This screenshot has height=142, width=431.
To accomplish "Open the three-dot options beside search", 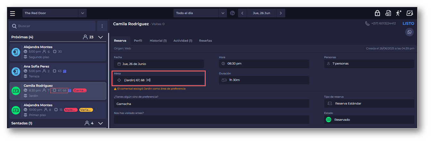I will (102, 26).
